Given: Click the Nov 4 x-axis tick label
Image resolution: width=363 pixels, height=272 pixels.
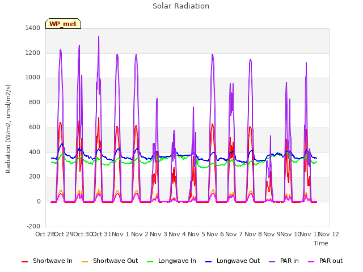Looking at the screenshot, I should coord(177,234).
